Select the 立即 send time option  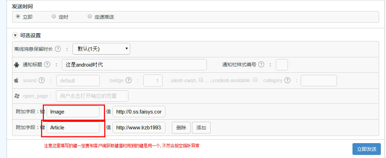(x=18, y=16)
